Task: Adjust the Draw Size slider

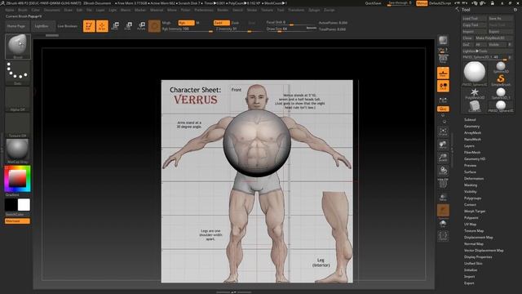Action: point(287,29)
